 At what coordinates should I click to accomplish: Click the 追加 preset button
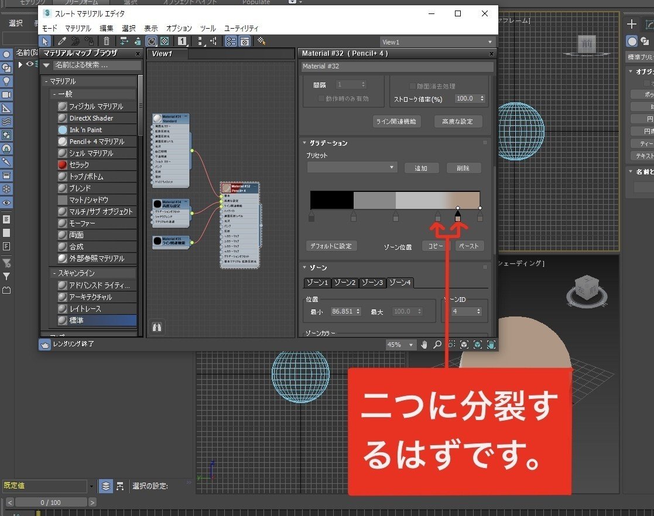[421, 168]
